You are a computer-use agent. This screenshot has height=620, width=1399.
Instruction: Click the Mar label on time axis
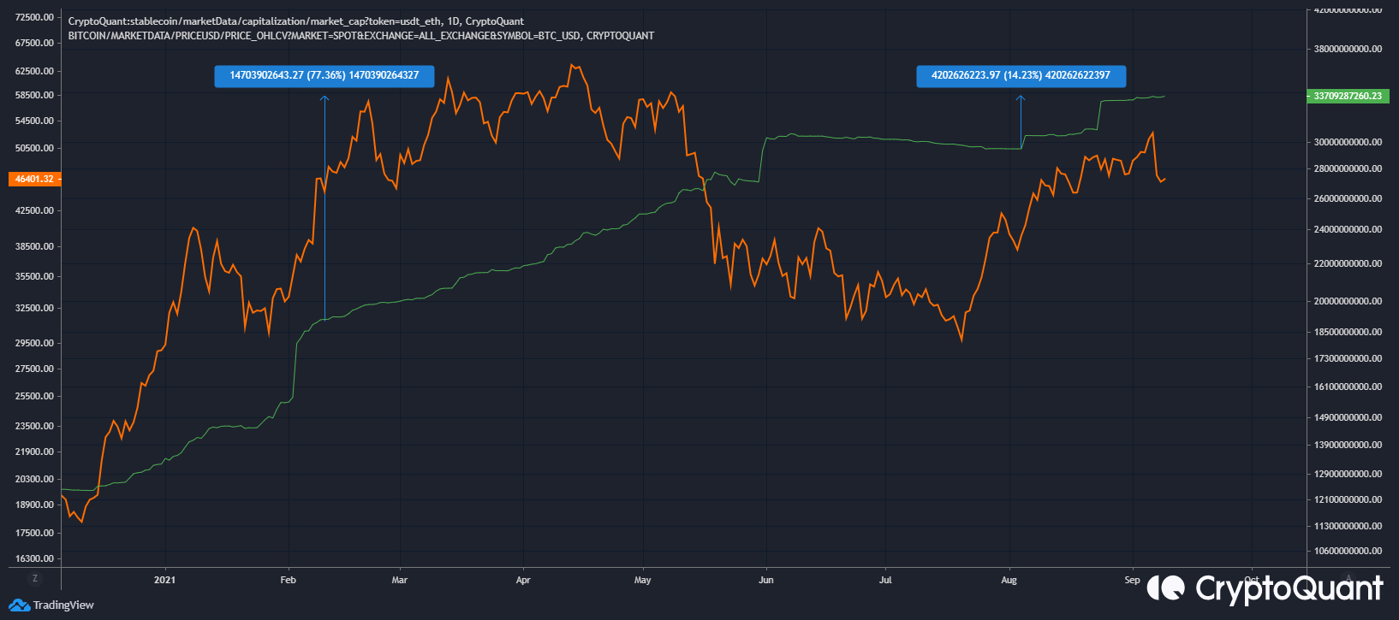click(x=399, y=580)
